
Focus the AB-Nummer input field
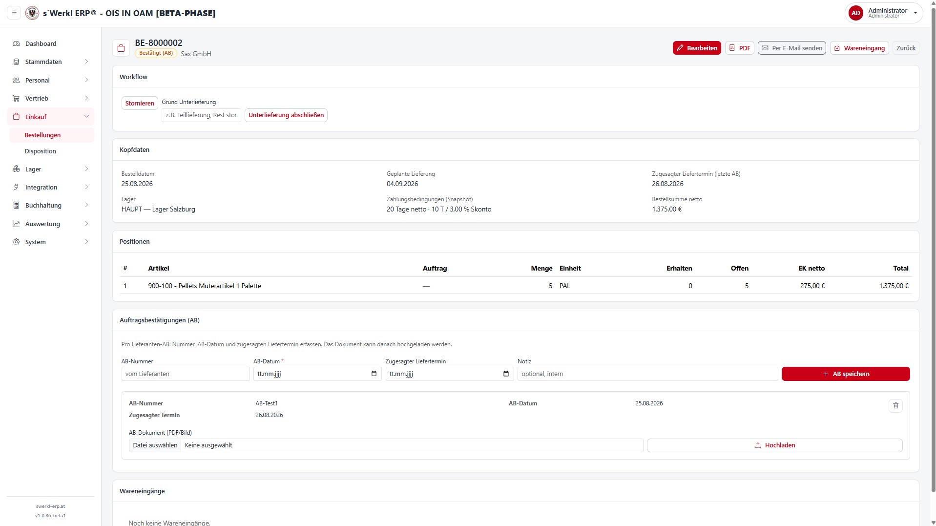[x=186, y=374]
